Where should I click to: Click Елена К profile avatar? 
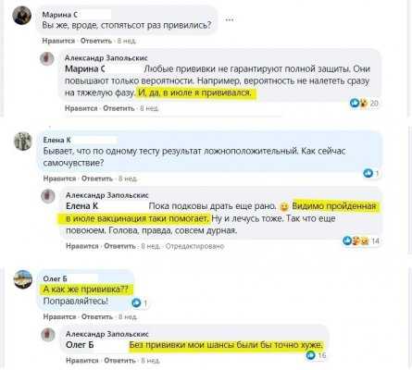coord(23,141)
